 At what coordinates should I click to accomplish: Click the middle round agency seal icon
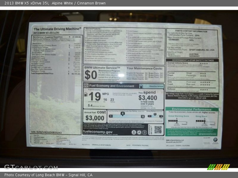[x=139, y=132]
